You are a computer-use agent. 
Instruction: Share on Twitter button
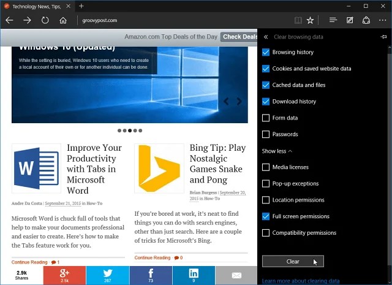[108, 275]
